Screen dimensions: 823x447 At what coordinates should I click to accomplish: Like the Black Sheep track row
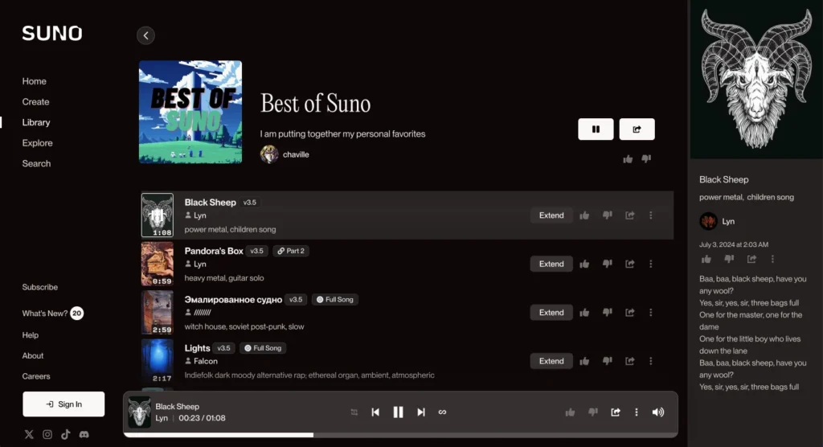[584, 215]
